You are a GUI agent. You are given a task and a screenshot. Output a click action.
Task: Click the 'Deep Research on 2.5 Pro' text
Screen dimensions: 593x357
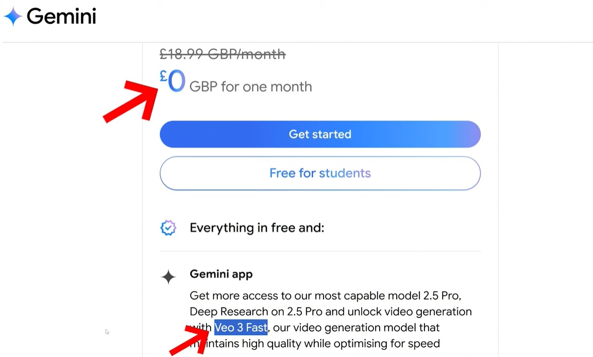click(x=253, y=312)
